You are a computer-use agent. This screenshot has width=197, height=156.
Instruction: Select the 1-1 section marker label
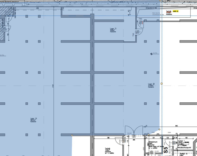tap(129, 13)
